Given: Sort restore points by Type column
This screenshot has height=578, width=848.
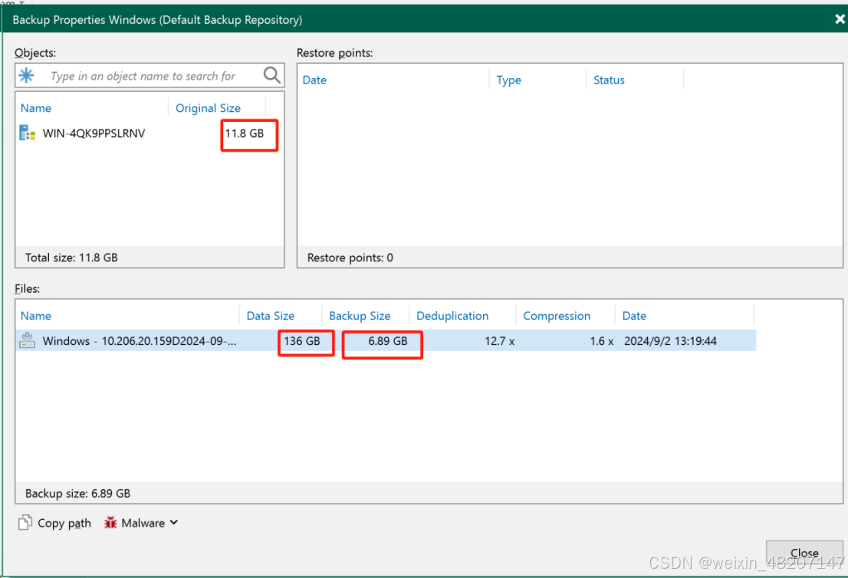Looking at the screenshot, I should (x=508, y=80).
